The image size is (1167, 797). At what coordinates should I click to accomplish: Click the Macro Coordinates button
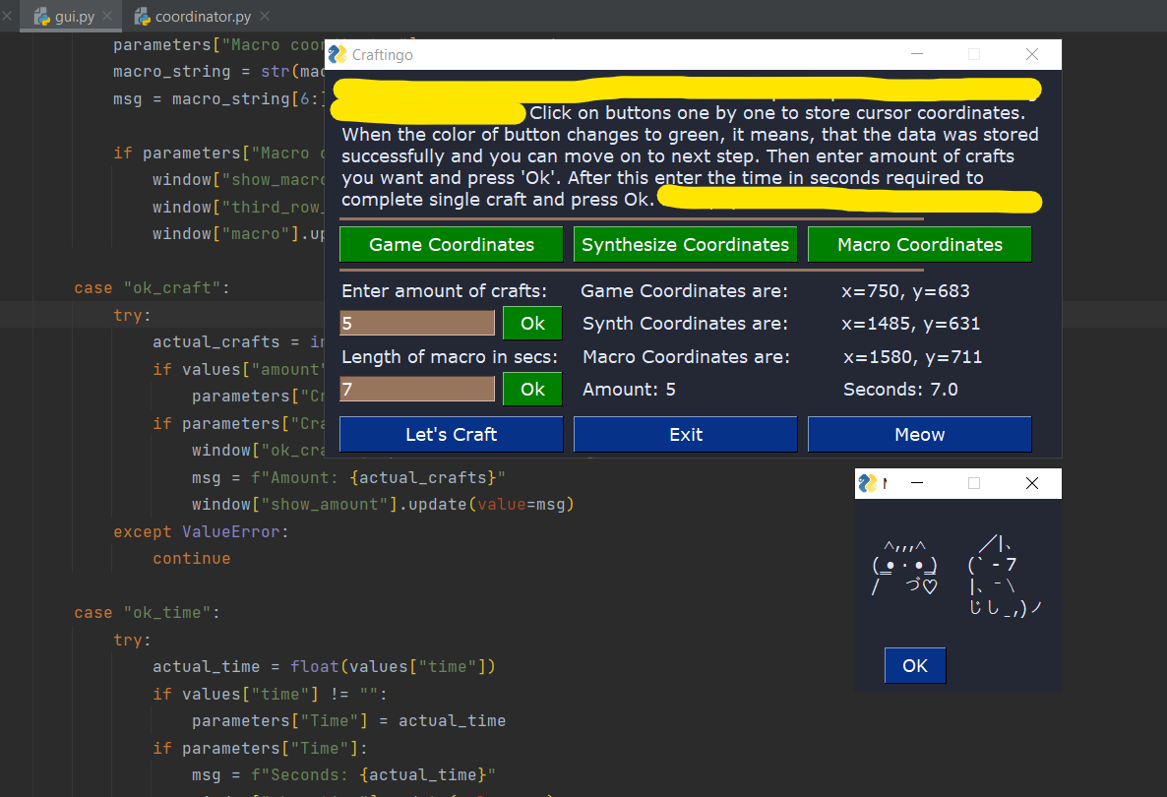pyautogui.click(x=919, y=244)
